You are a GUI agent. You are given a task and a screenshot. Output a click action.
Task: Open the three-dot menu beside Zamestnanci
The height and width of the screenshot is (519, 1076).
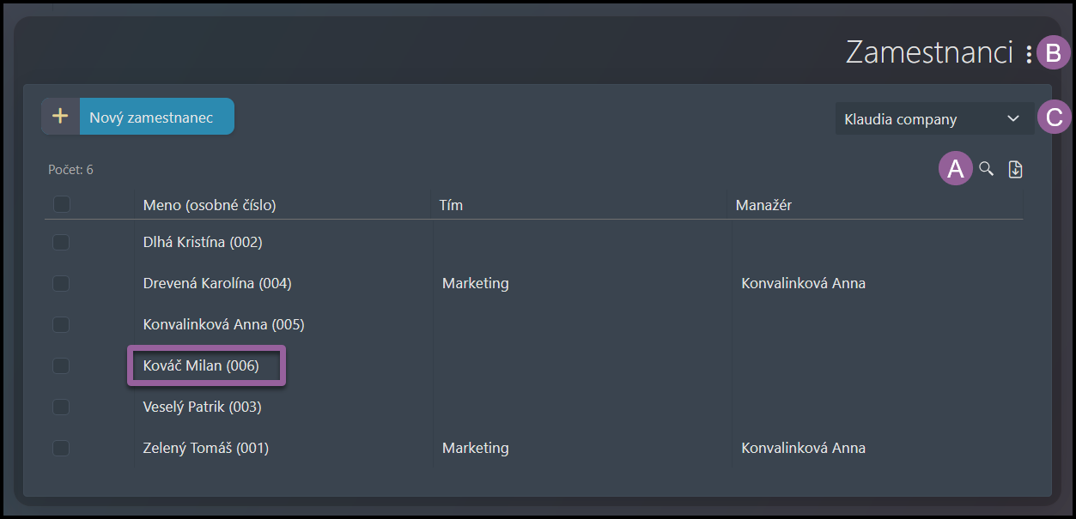point(1029,54)
